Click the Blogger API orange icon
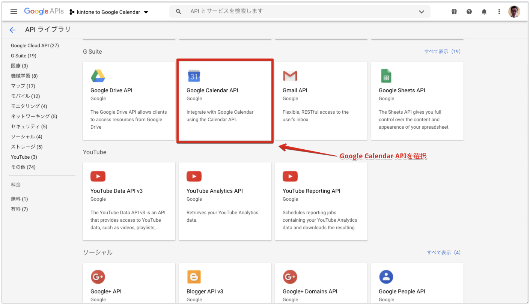 [194, 277]
